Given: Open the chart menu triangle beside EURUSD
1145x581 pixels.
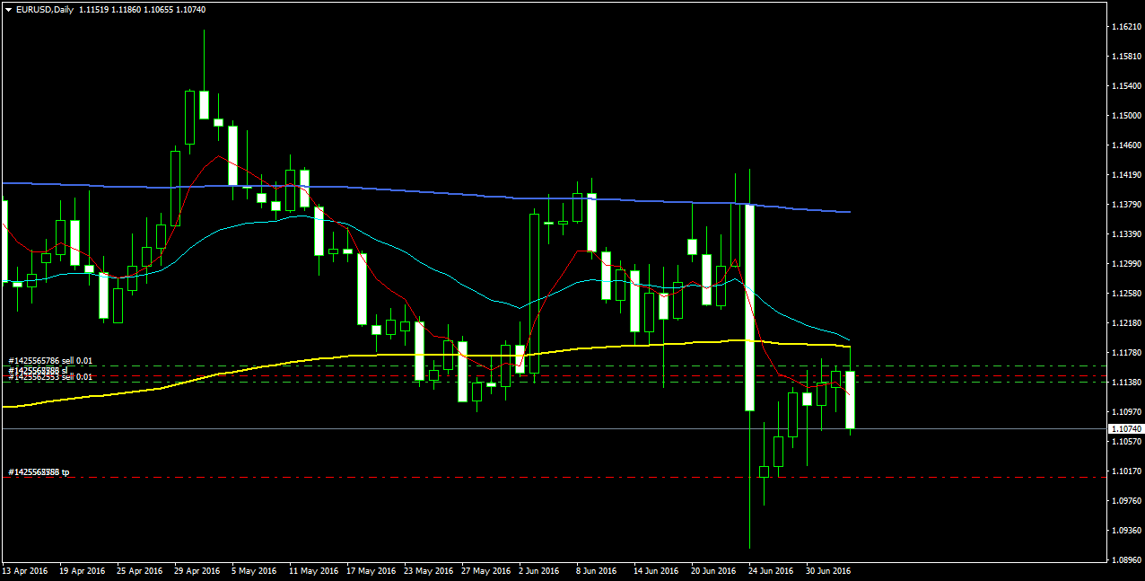Looking at the screenshot, I should (9, 9).
